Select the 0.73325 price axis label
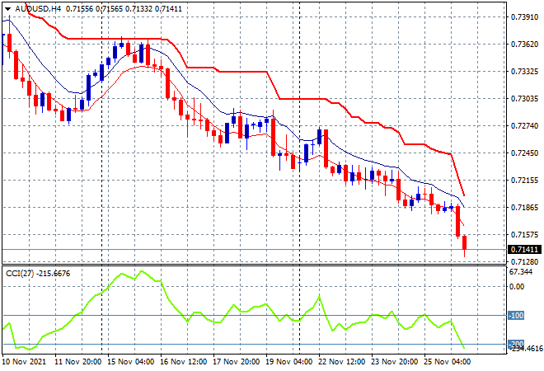The image size is (544, 371). coord(525,71)
